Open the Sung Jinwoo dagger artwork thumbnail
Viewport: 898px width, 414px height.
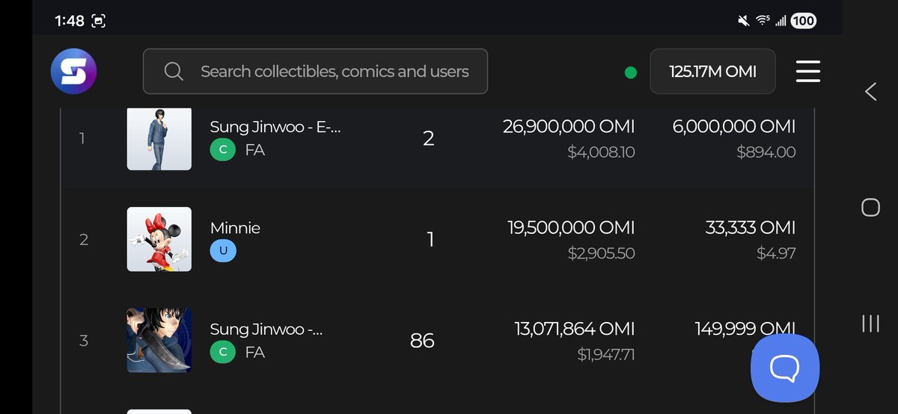(x=159, y=340)
